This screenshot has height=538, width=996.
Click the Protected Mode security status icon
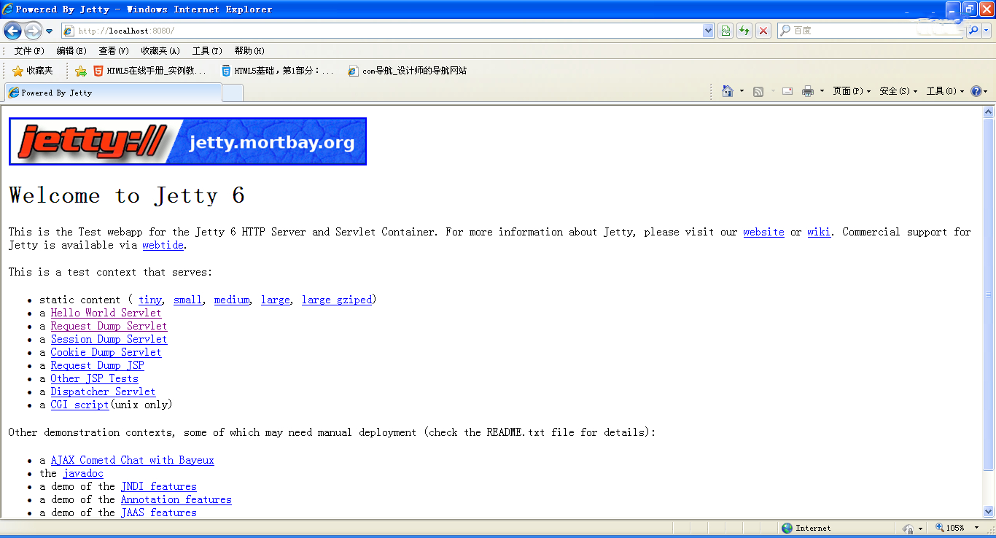pos(909,528)
